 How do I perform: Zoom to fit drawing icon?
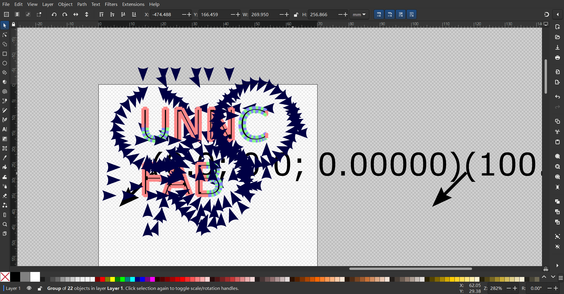[557, 167]
